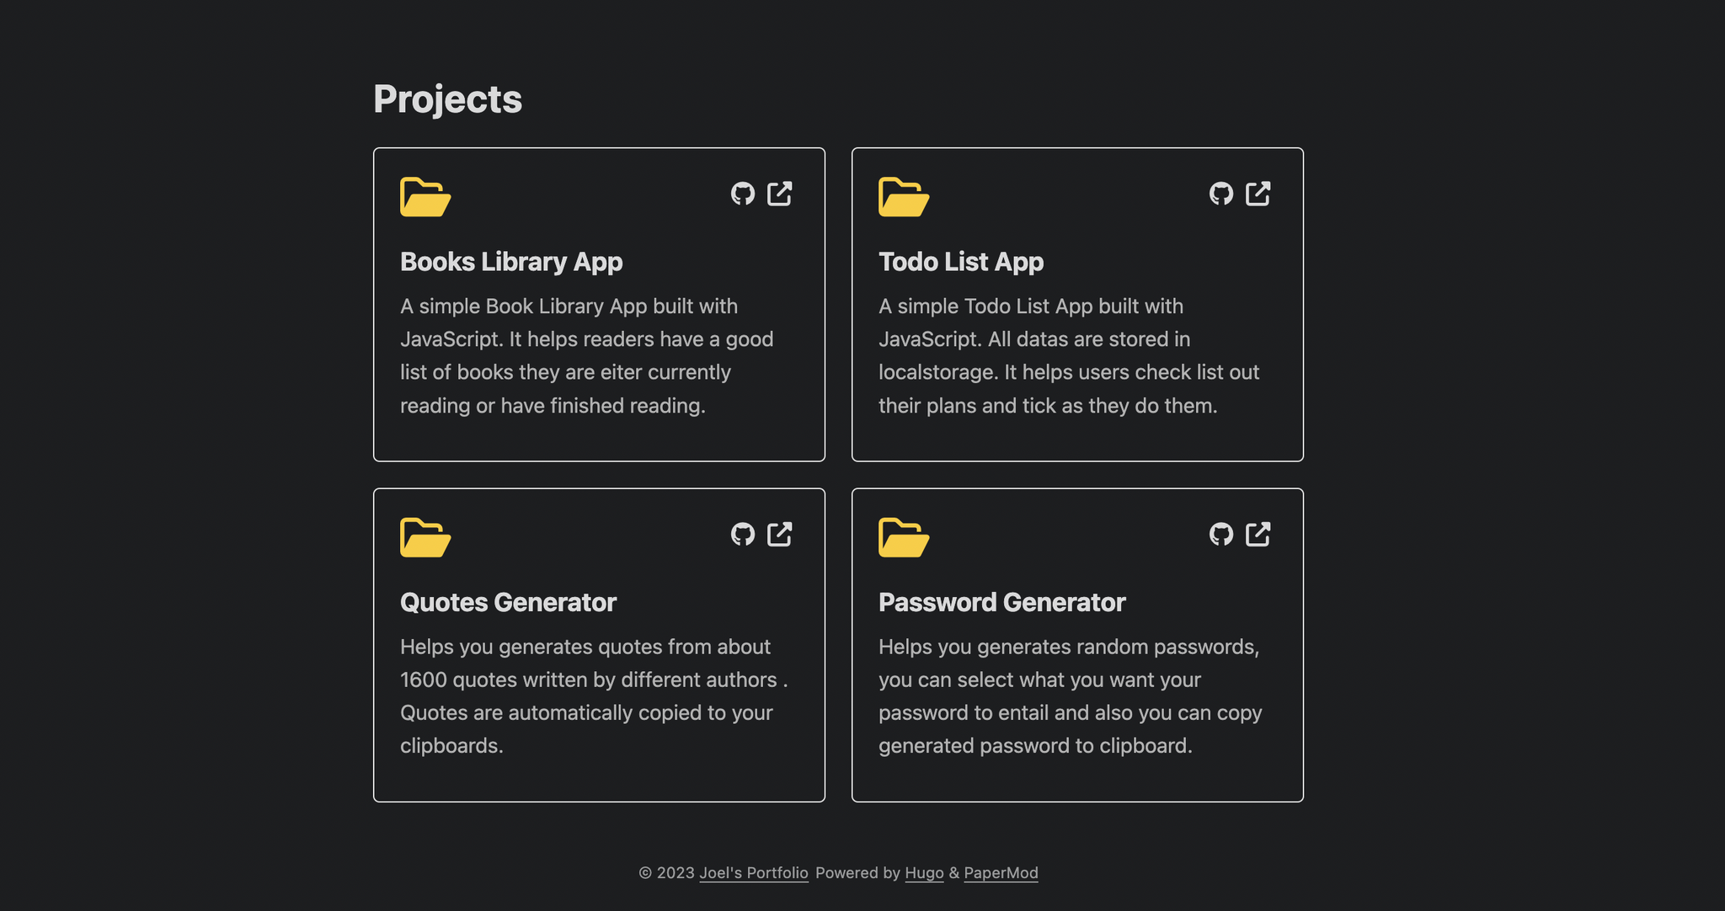Viewport: 1725px width, 911px height.
Task: Follow the Joel's Portfolio footer link
Action: click(753, 873)
